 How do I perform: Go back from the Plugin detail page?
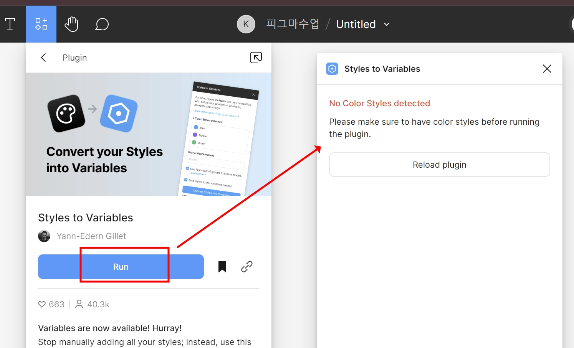pyautogui.click(x=43, y=58)
